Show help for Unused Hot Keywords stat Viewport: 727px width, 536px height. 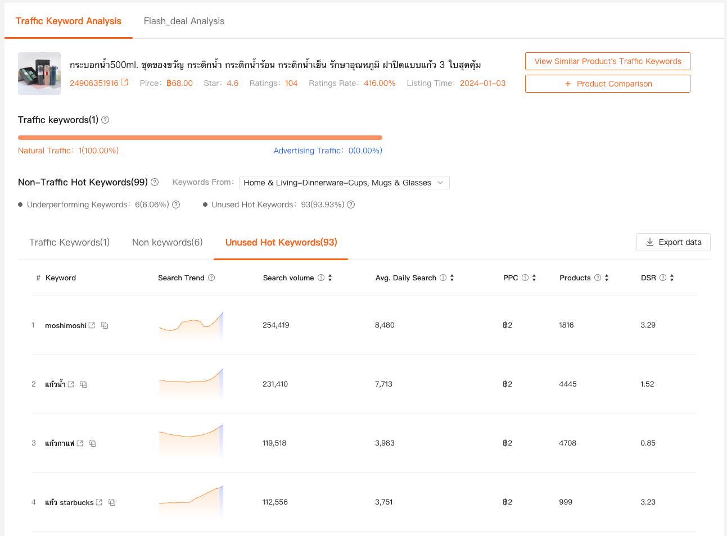pyautogui.click(x=351, y=205)
